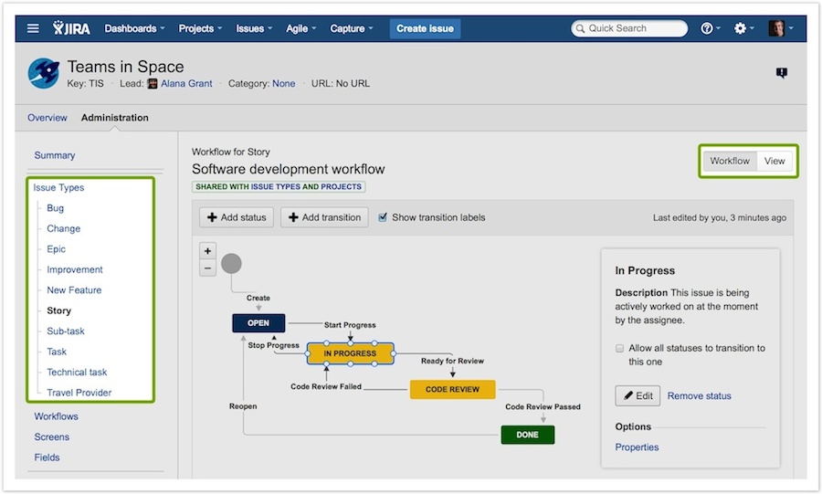
Task: Switch to the View toggle mode
Action: 775,161
